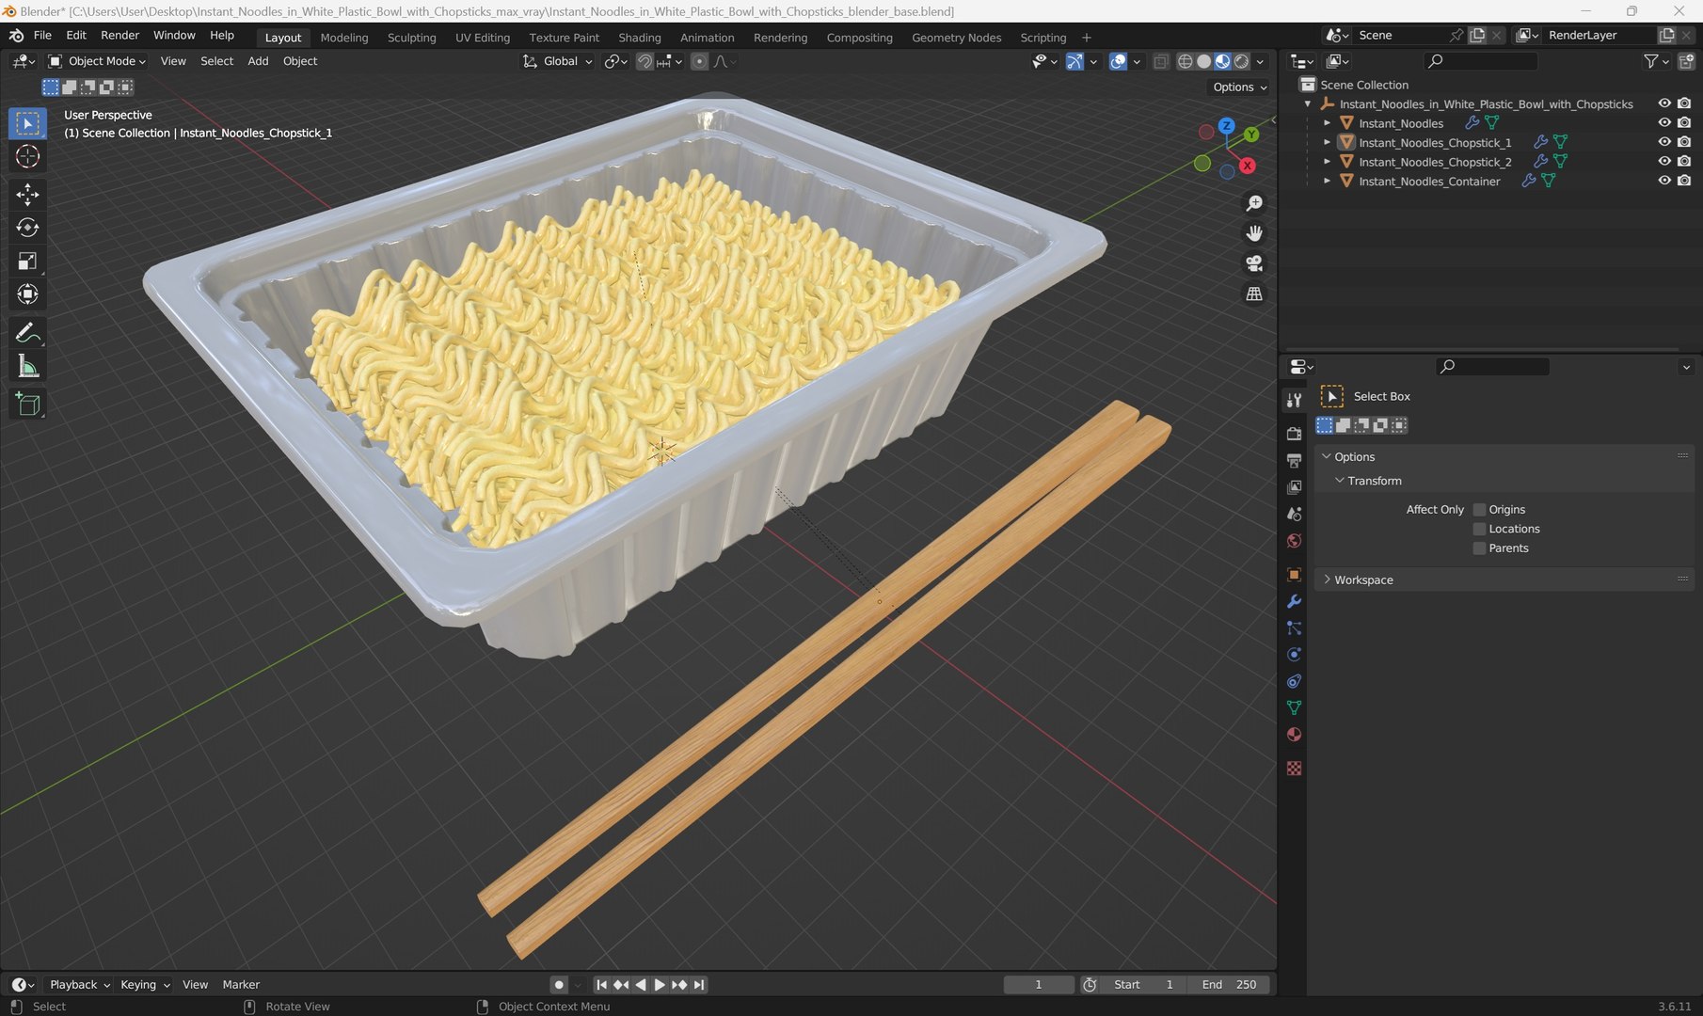This screenshot has height=1016, width=1703.
Task: Open the Render menu
Action: (x=119, y=35)
